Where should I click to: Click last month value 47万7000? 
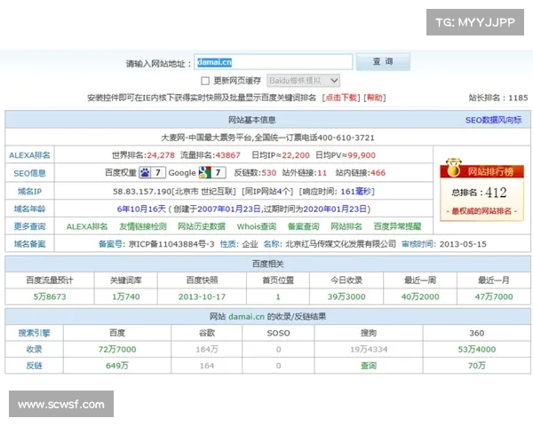(x=494, y=296)
